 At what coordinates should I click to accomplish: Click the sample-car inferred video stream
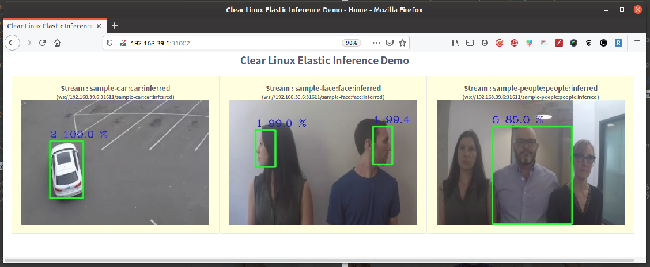pyautogui.click(x=115, y=162)
